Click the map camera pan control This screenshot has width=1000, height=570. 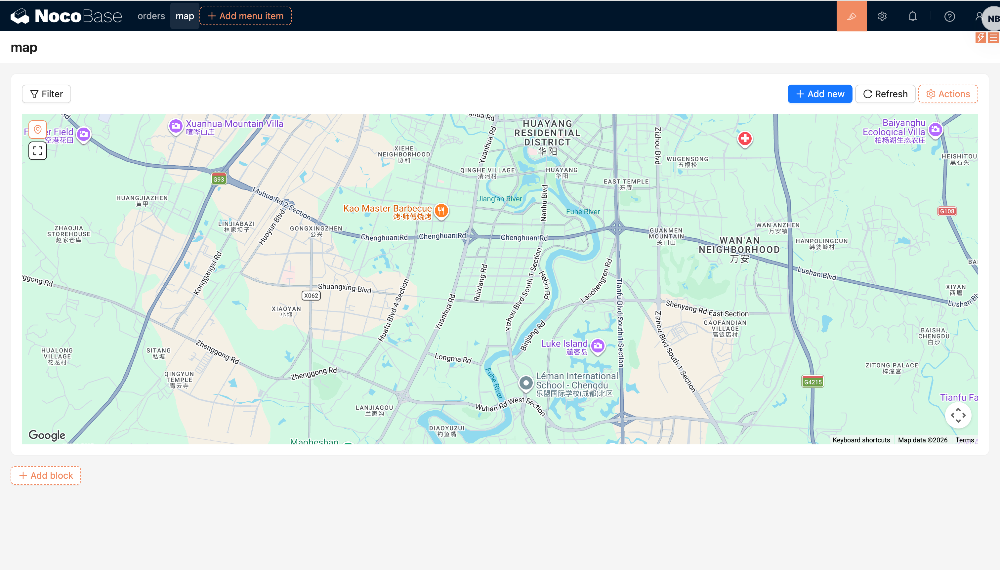958,415
